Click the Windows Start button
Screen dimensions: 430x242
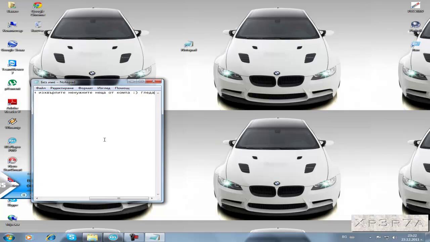click(x=9, y=237)
